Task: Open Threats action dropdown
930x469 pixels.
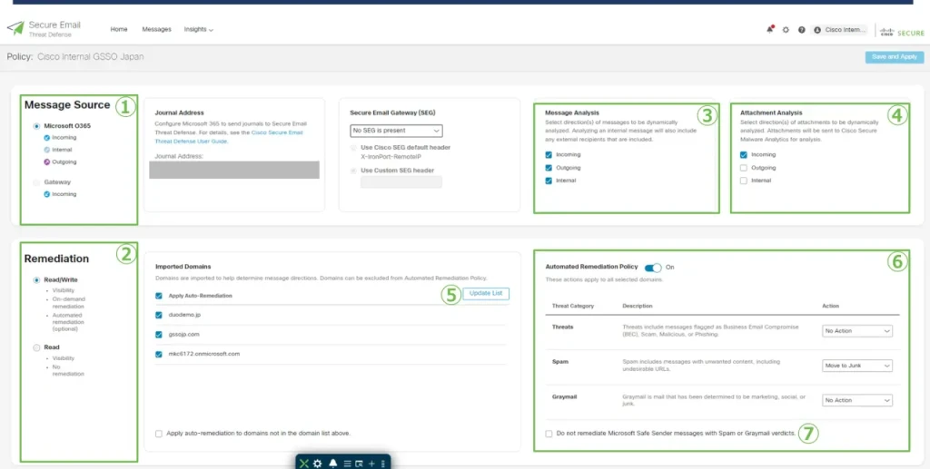Action: click(x=857, y=331)
